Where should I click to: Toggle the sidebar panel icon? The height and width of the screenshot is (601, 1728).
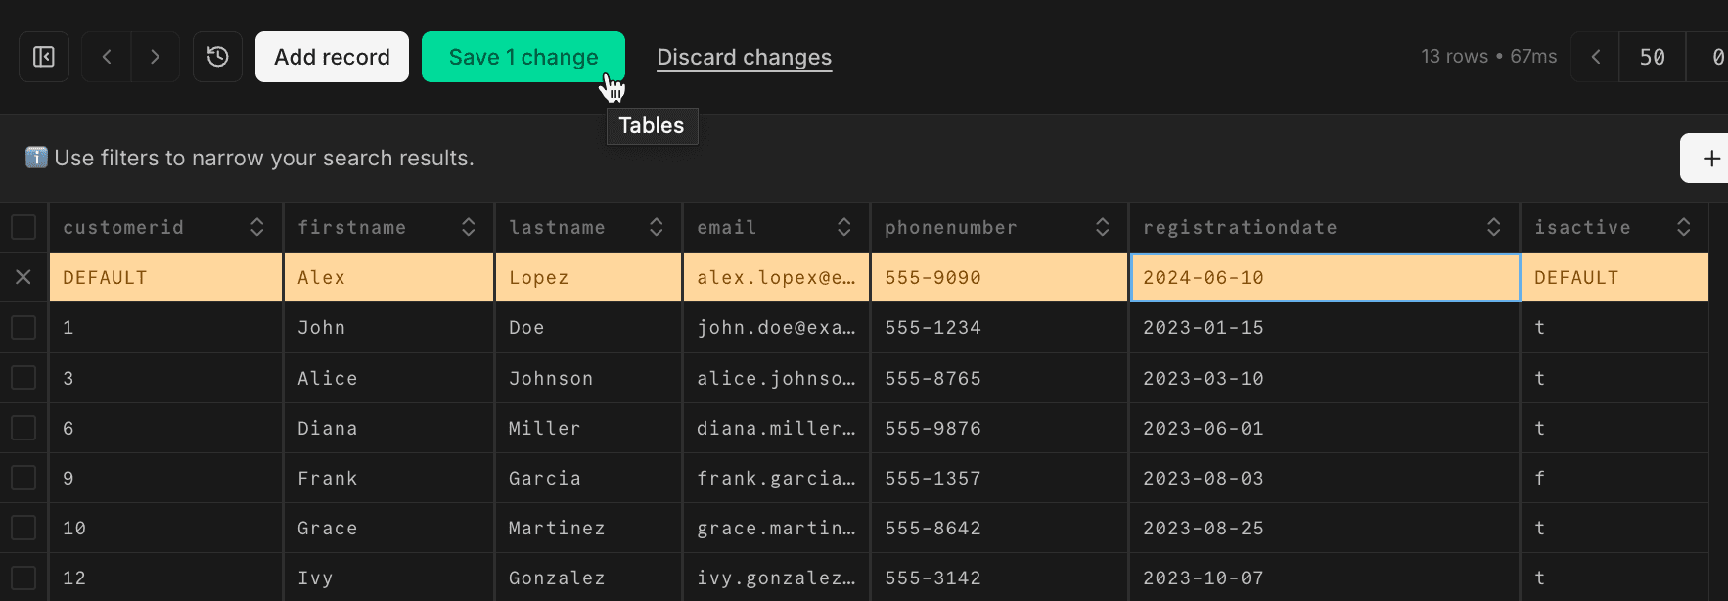44,57
